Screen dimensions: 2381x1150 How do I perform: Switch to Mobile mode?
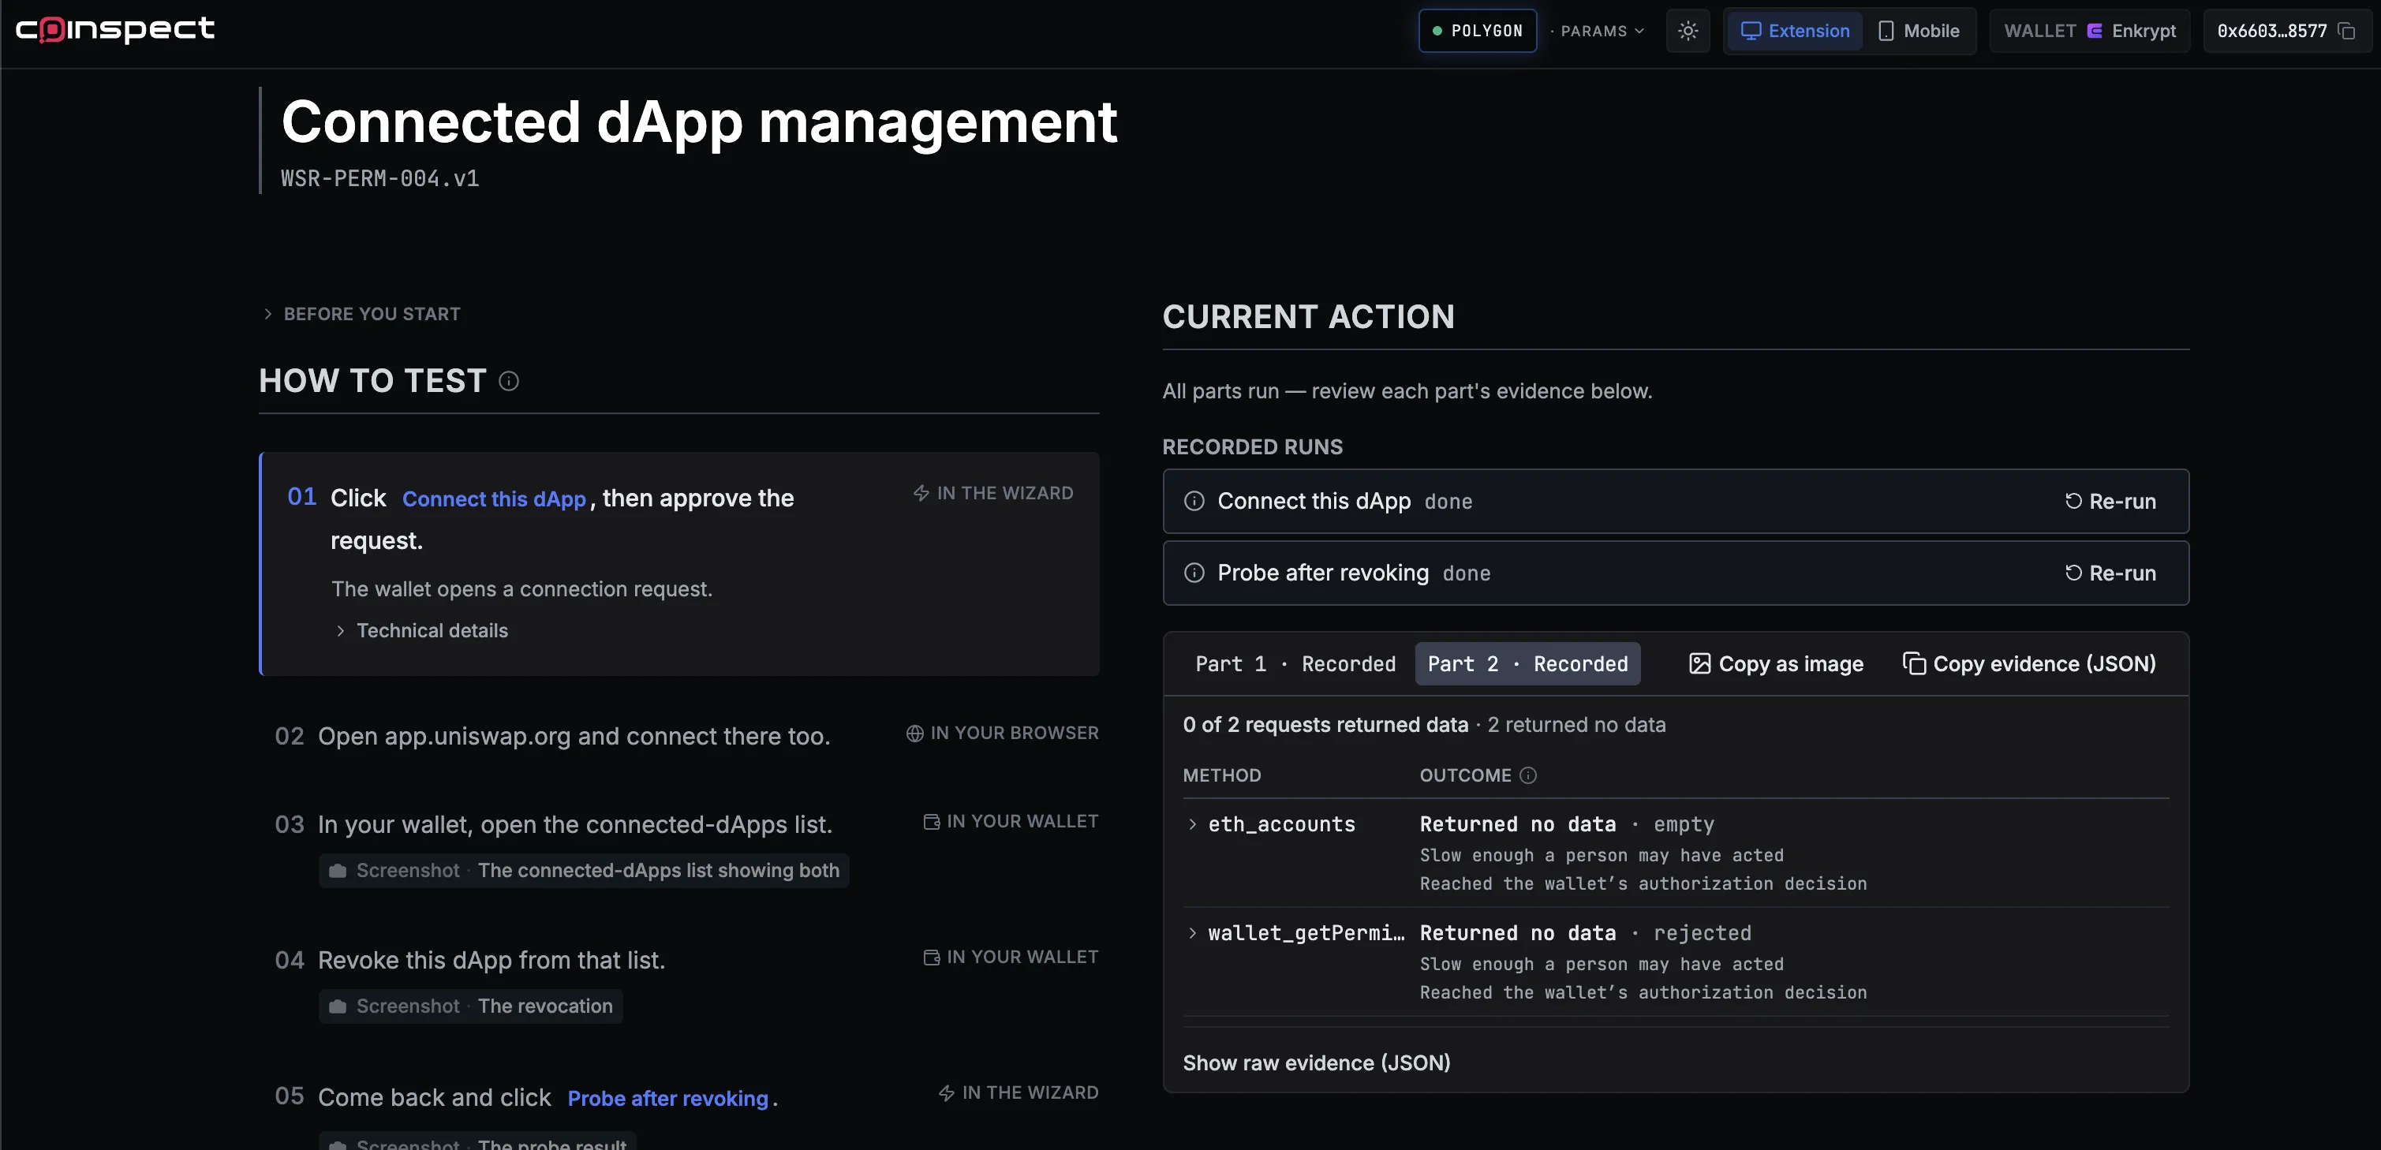pyautogui.click(x=1919, y=31)
